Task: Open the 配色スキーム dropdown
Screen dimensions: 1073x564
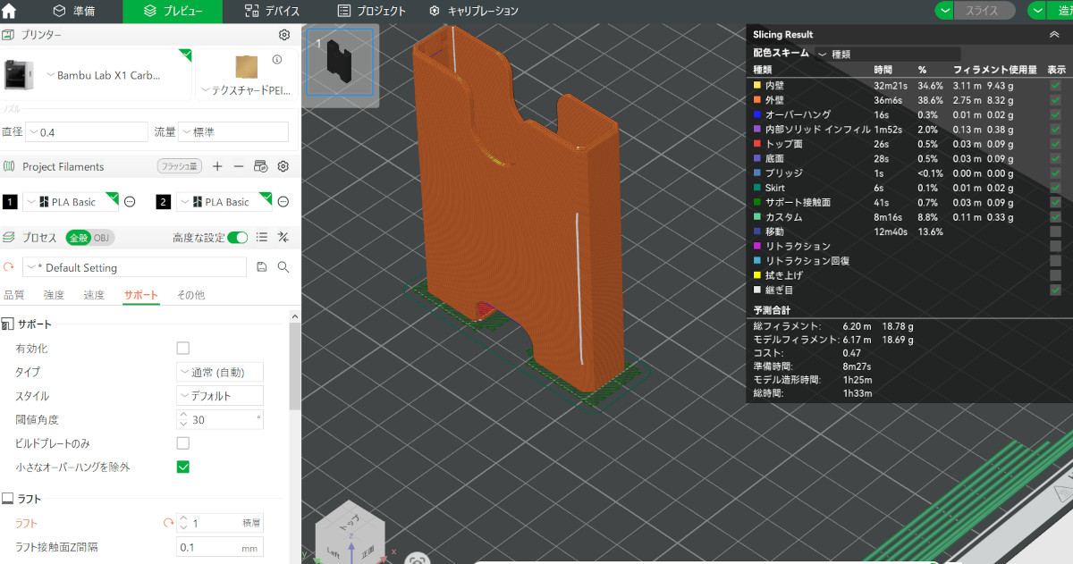Action: (887, 54)
